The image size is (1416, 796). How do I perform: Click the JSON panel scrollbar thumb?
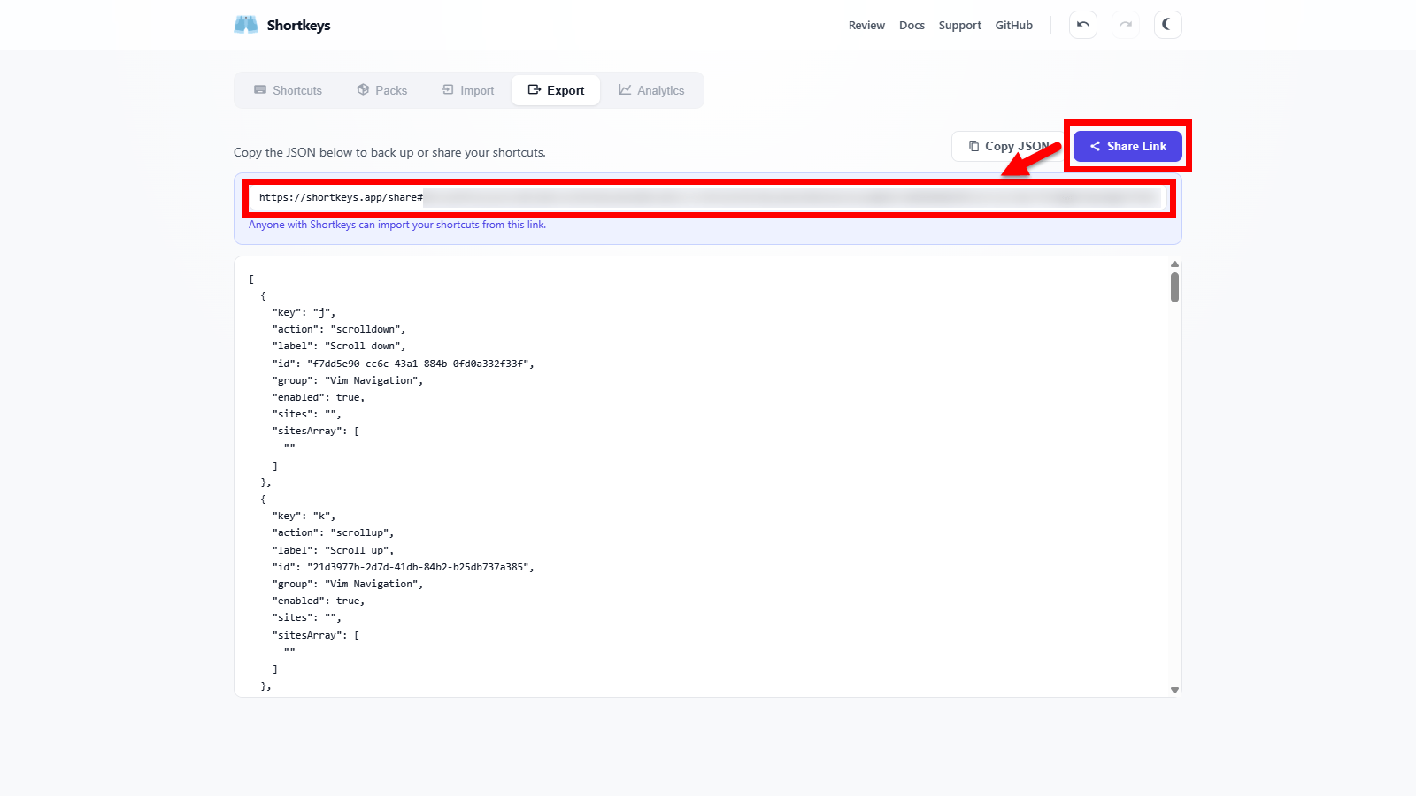[1174, 287]
